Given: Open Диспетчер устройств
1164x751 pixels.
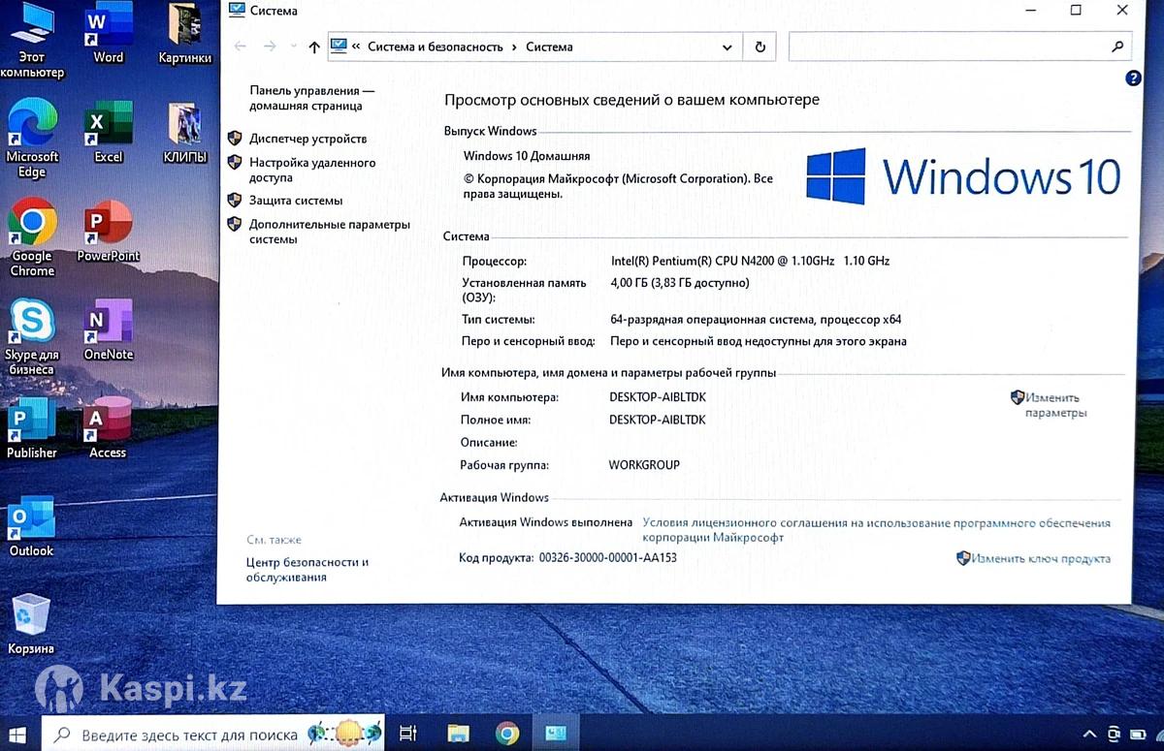Looking at the screenshot, I should coord(307,139).
